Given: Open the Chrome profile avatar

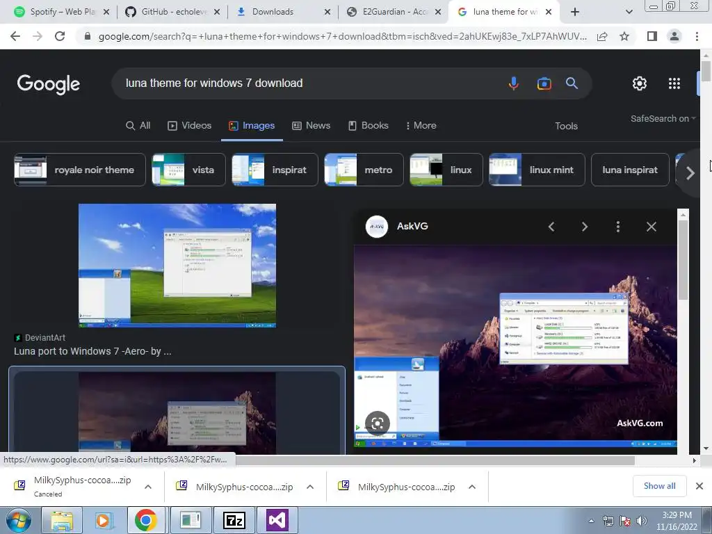Looking at the screenshot, I should (674, 36).
